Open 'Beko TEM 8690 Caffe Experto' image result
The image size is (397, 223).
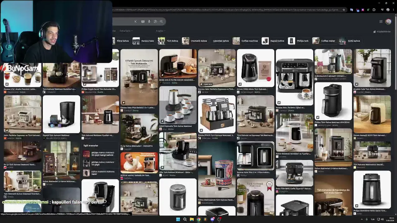coord(295,173)
